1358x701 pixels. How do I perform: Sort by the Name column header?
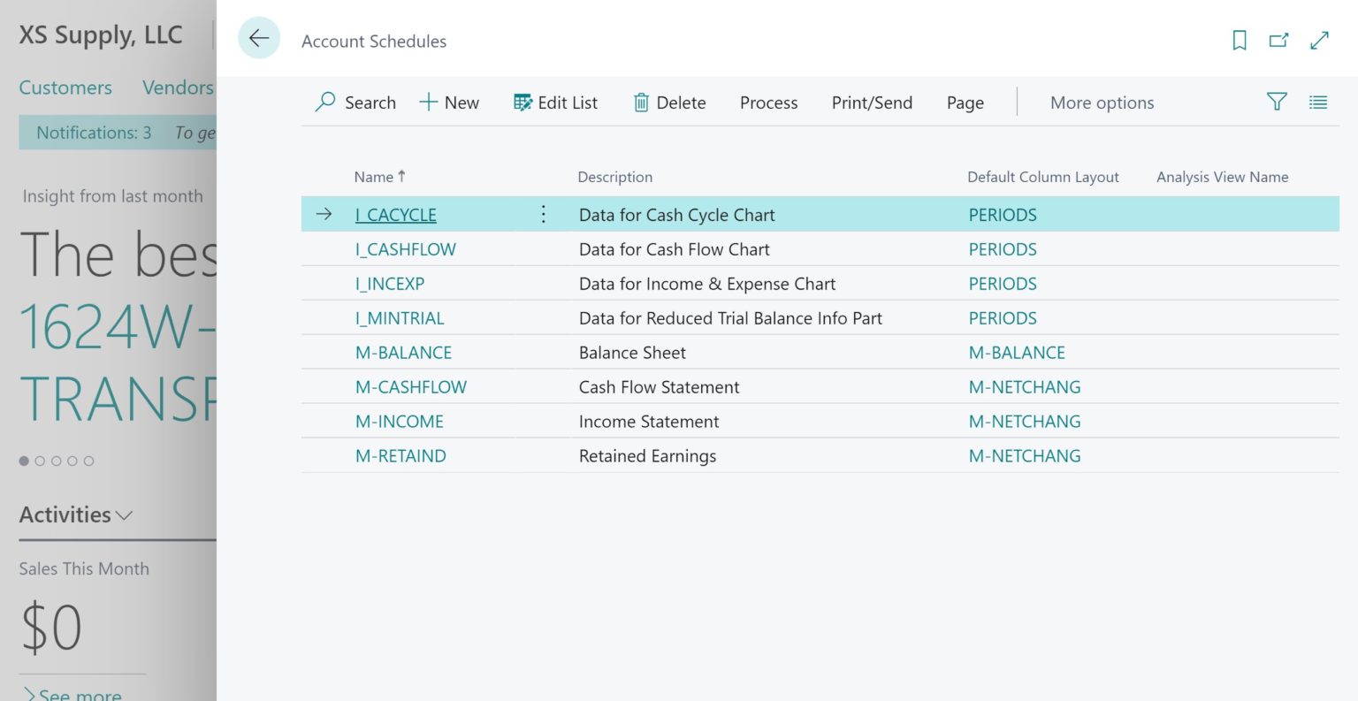[373, 177]
